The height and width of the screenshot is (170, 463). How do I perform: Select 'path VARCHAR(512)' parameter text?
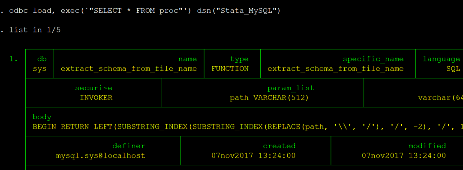coord(269,98)
